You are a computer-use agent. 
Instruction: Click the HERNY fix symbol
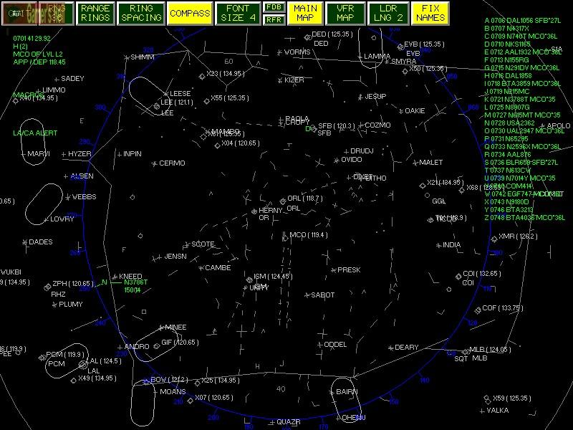[x=254, y=211]
